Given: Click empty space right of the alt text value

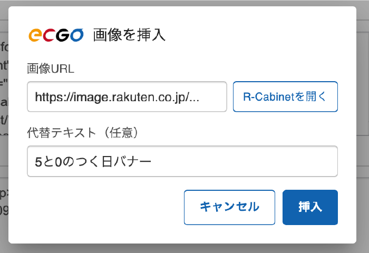Looking at the screenshot, I should (x=244, y=161).
